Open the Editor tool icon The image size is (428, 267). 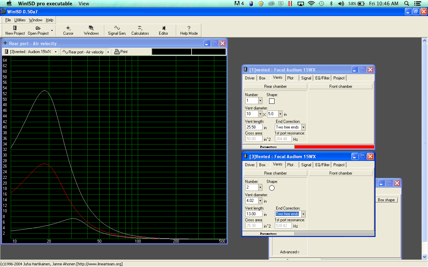(x=164, y=30)
